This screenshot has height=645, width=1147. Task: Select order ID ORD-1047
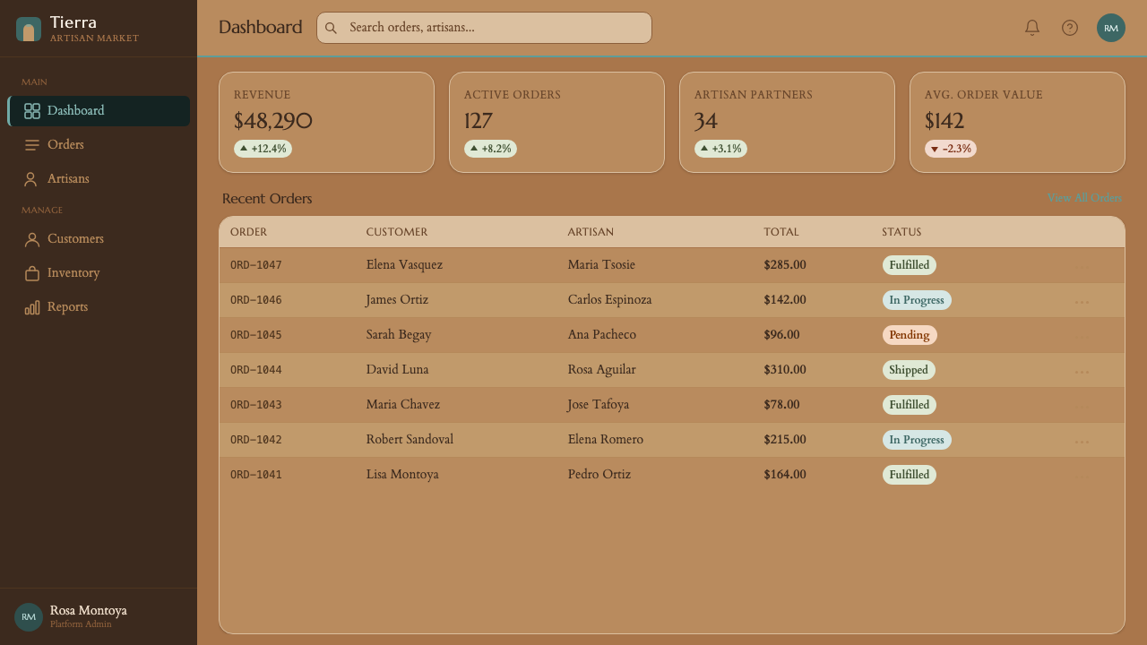tap(256, 265)
